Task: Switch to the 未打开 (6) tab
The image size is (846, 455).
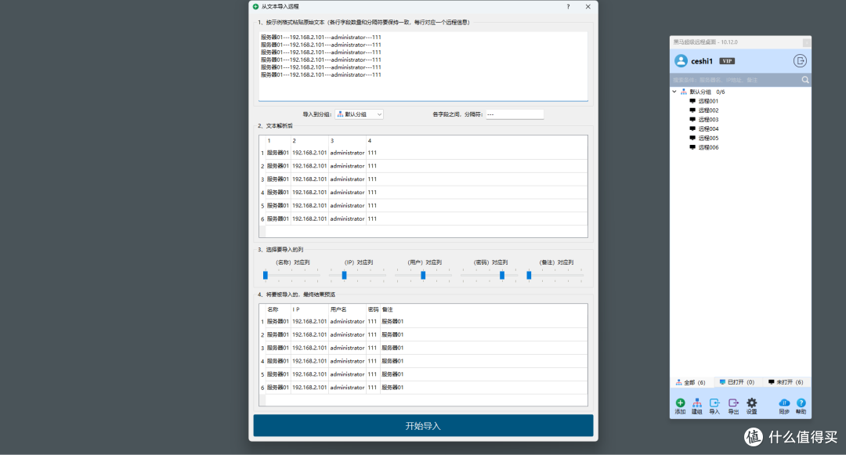Action: 786,382
